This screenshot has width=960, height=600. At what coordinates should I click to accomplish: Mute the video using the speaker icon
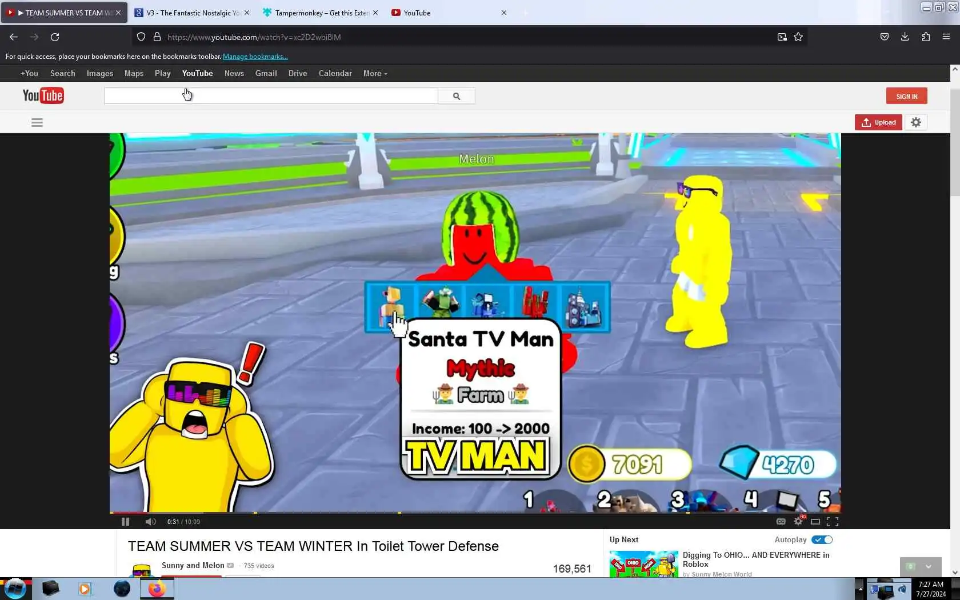pyautogui.click(x=150, y=522)
